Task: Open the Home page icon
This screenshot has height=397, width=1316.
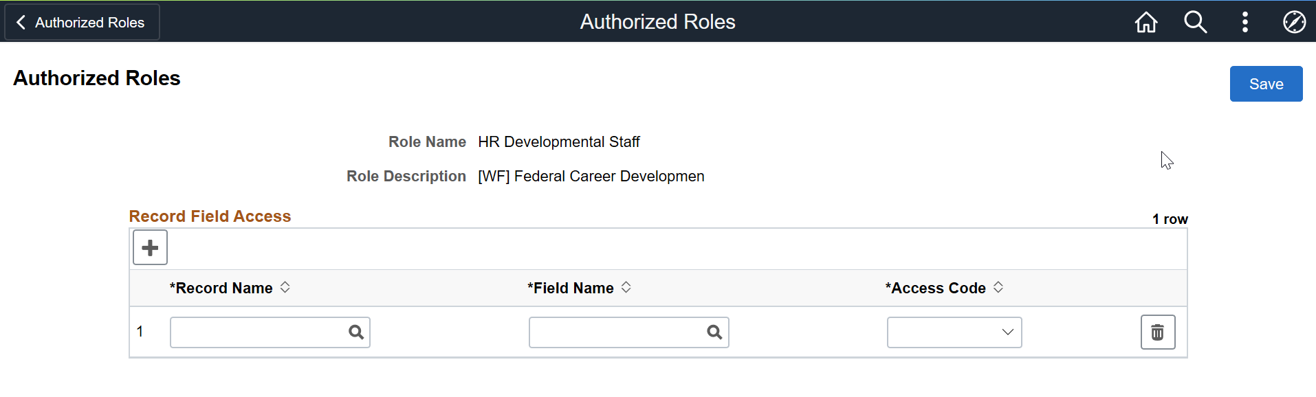Action: click(x=1145, y=22)
